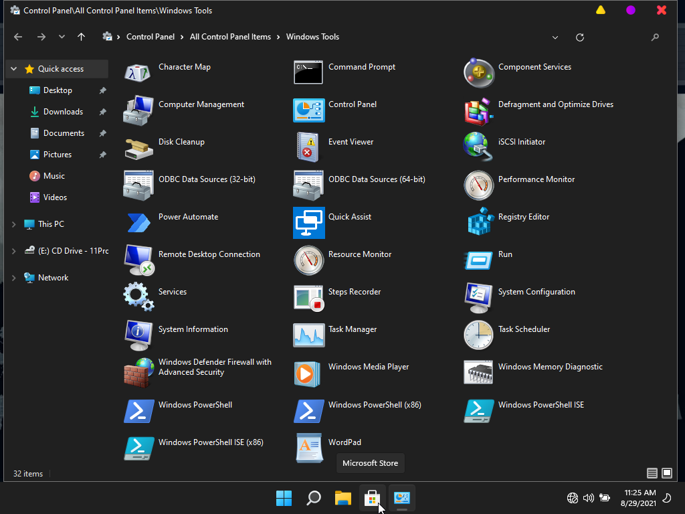Select ODBC Data Sources (32-bit) icon
The image size is (685, 514).
pos(138,185)
